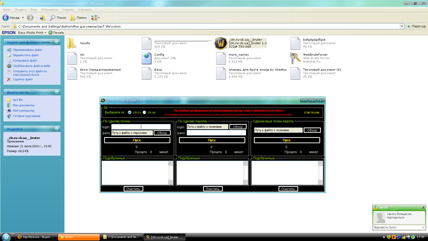Open the Избранное menu
Viewport: 428px width, 241px height.
49,10
